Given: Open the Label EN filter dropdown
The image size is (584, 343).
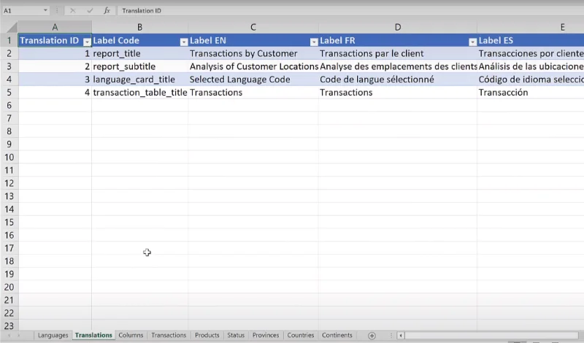Looking at the screenshot, I should [x=314, y=42].
